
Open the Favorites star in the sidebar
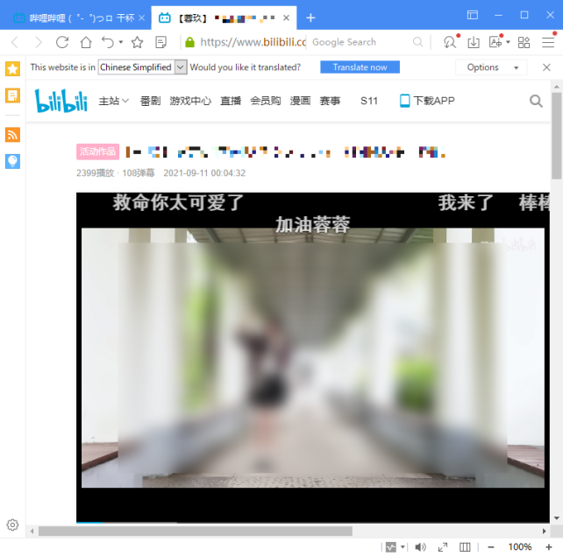coord(12,69)
